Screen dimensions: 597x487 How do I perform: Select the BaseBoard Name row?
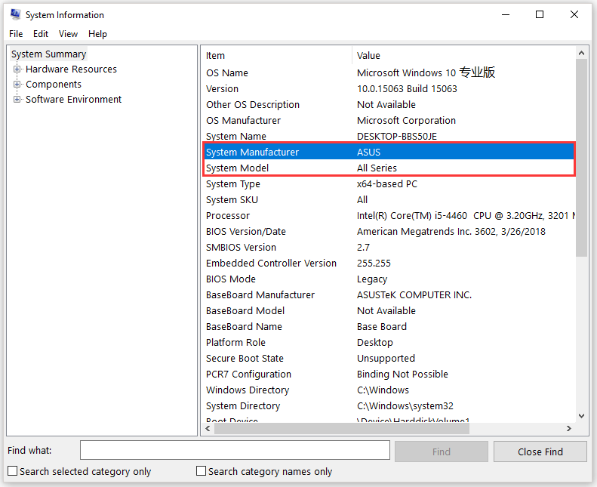click(389, 327)
